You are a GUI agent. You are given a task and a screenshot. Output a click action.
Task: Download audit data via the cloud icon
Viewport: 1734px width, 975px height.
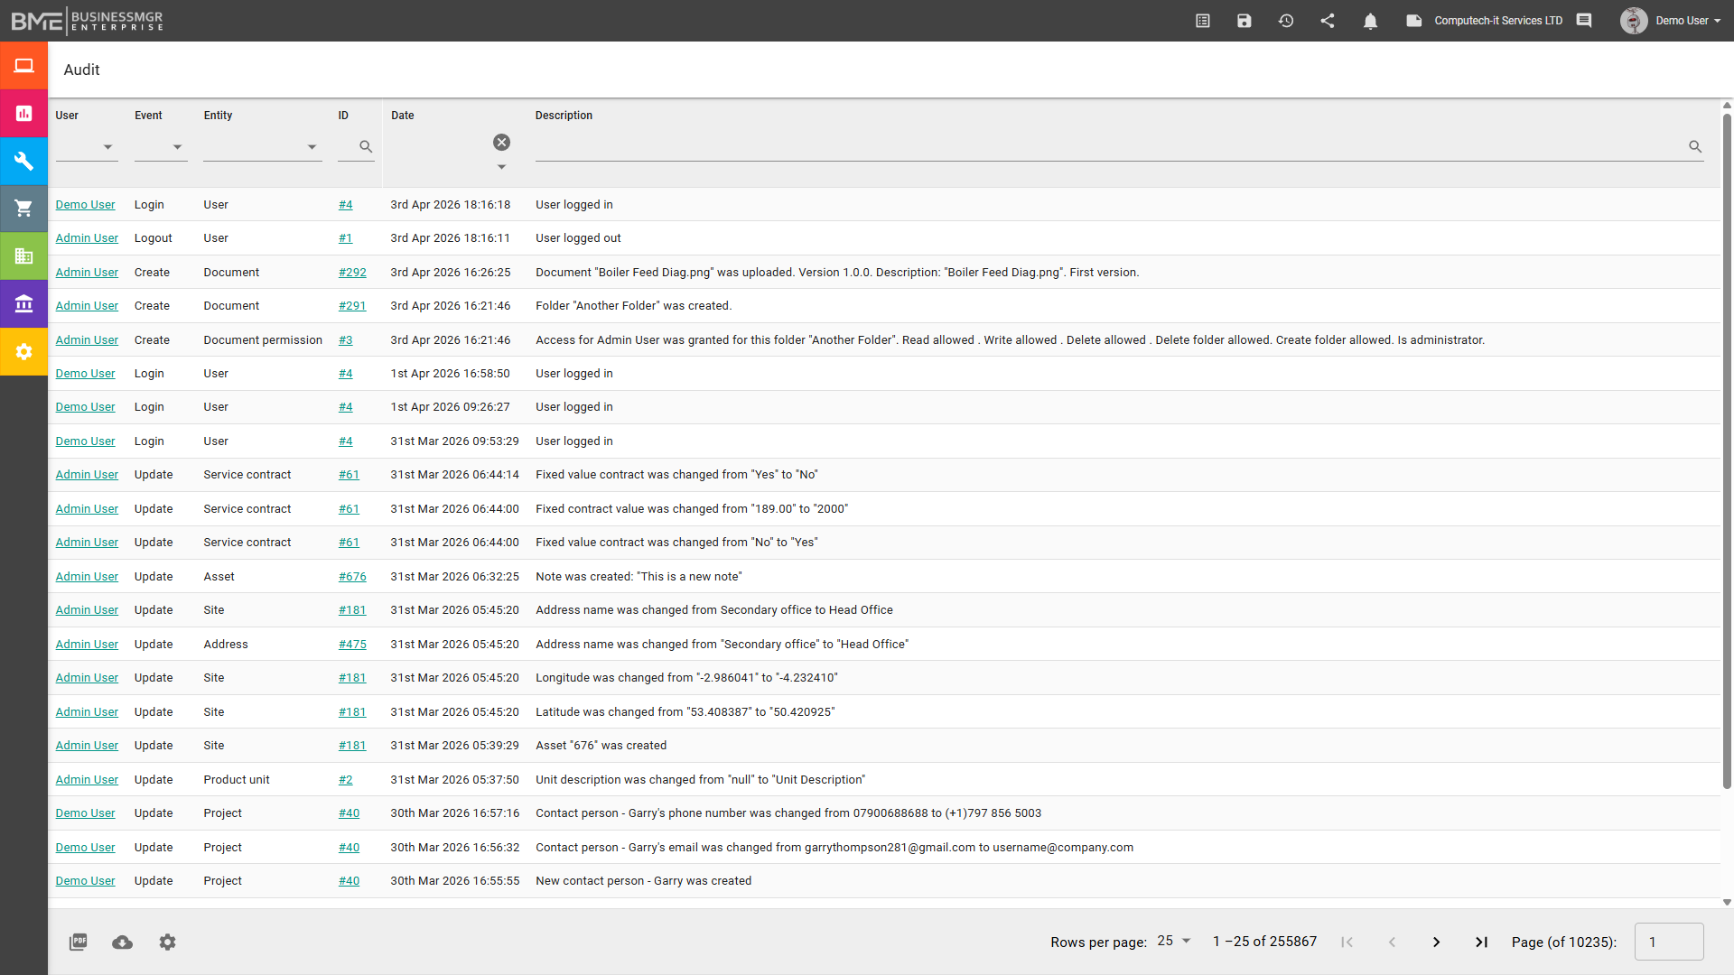pyautogui.click(x=122, y=942)
